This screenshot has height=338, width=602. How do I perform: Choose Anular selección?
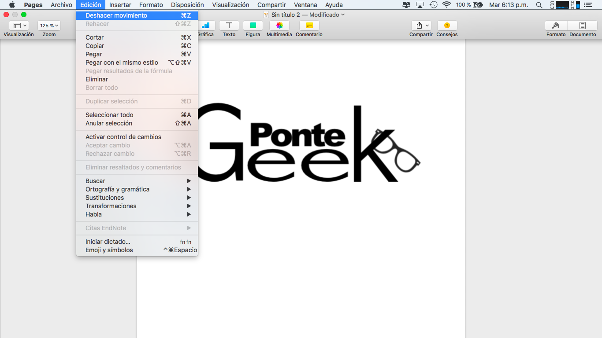coord(137,123)
